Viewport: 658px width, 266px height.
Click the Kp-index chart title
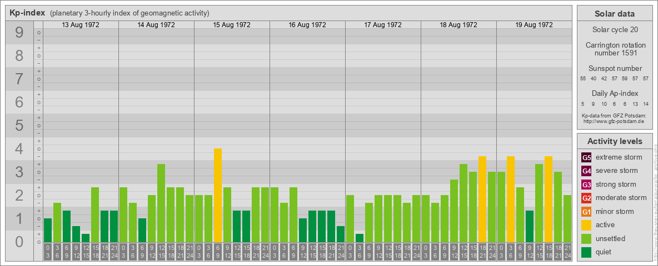pyautogui.click(x=27, y=13)
